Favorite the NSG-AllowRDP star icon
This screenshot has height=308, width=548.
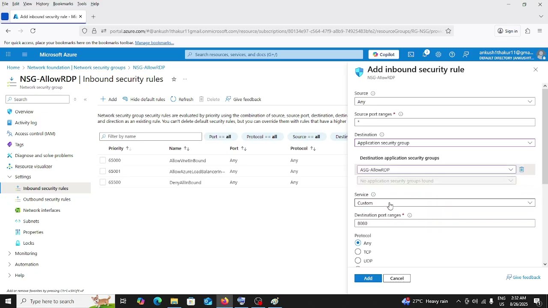[x=174, y=79]
